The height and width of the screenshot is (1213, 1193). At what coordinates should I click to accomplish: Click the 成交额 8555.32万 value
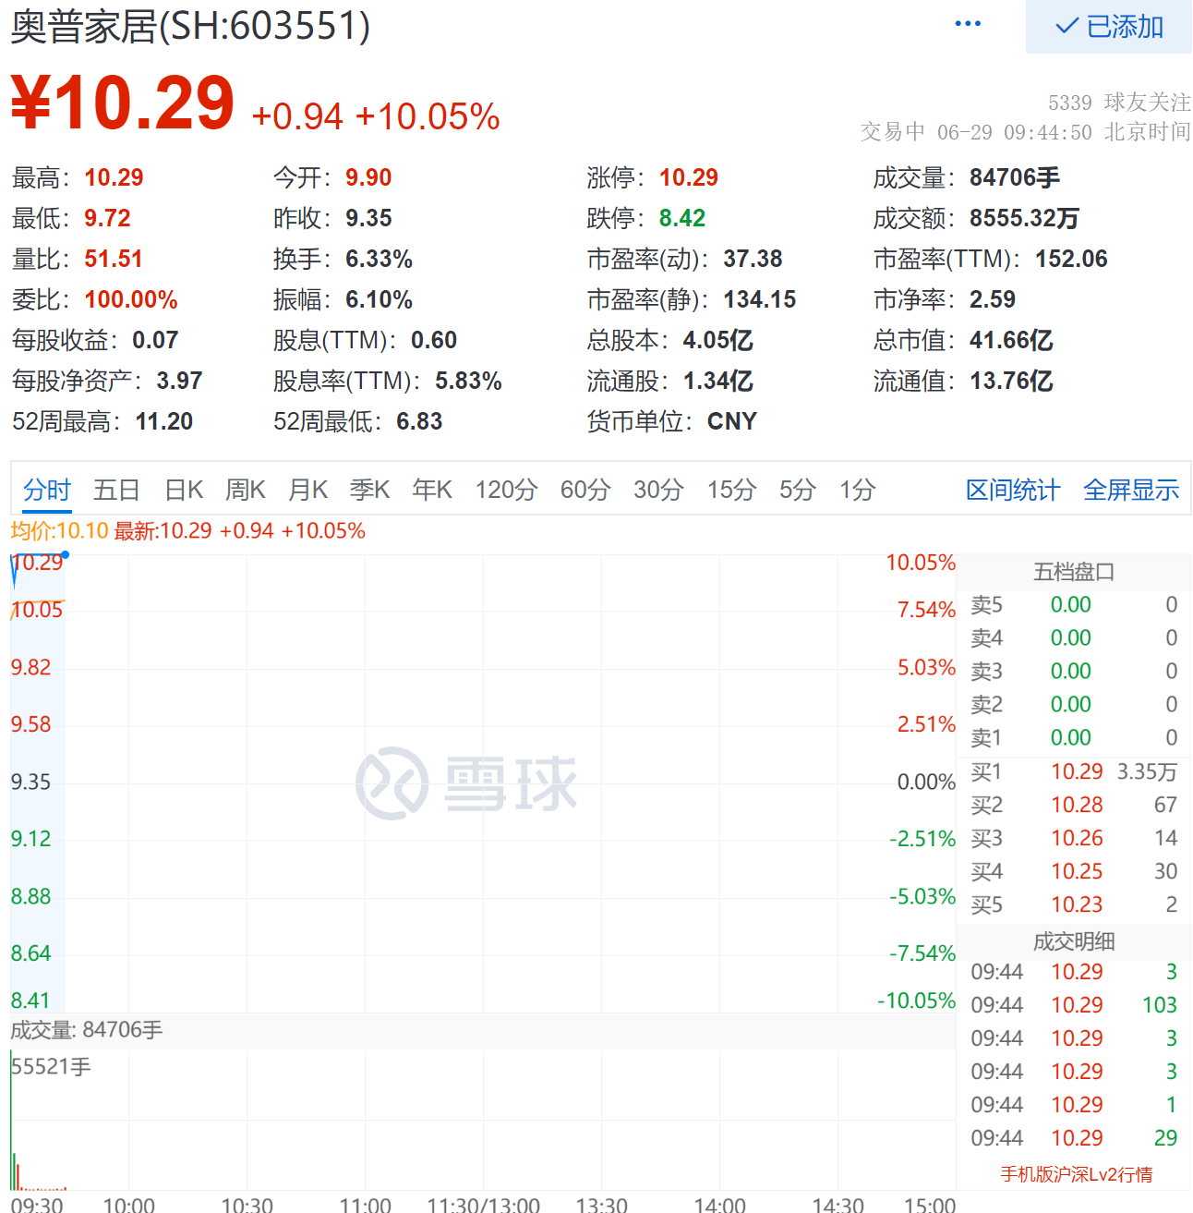point(1024,218)
